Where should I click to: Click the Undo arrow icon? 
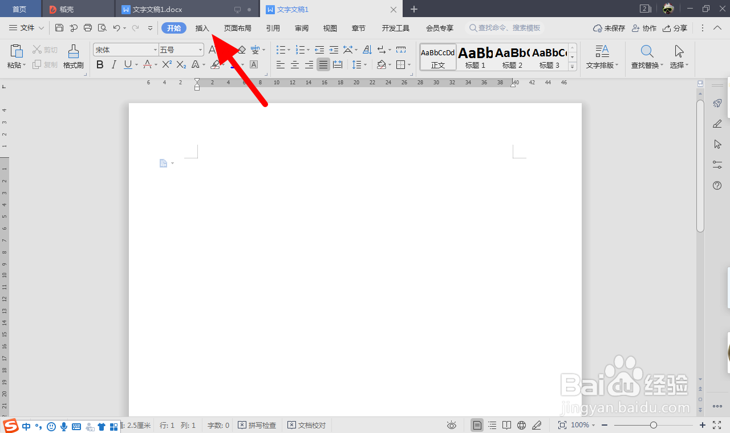coord(116,28)
